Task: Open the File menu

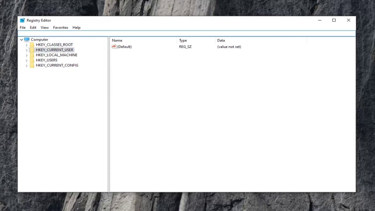Action: (23, 28)
